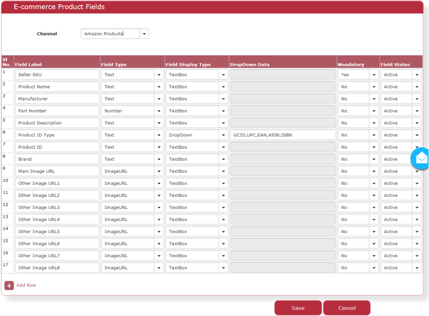Open Display Type dropdown for Other Image URL1
Viewport: 429px width, 316px height.
223,183
